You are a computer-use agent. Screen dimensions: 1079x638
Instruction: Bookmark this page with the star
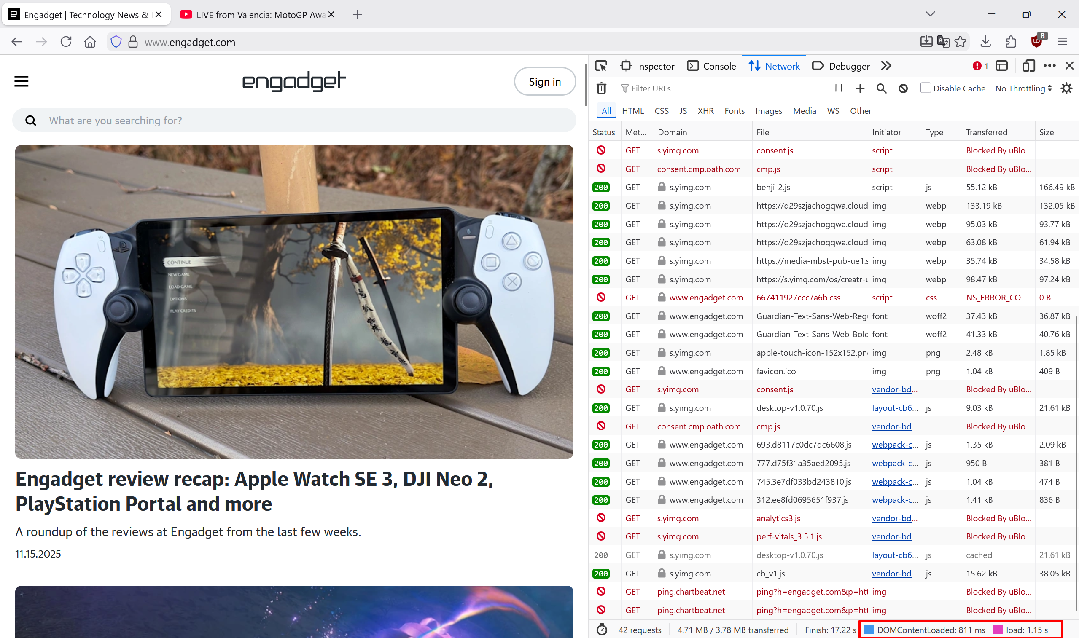point(960,42)
